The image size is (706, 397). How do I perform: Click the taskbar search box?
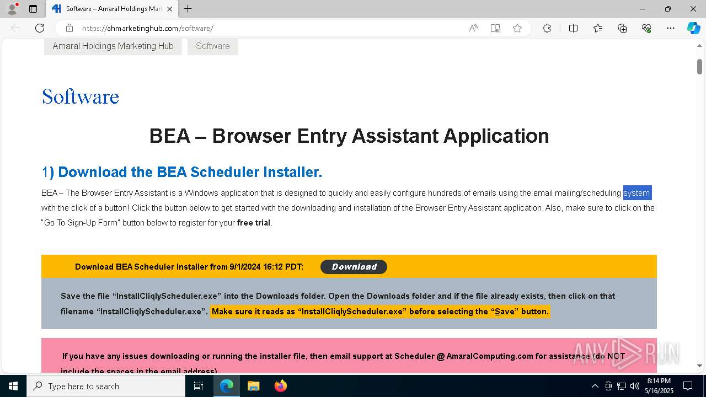pos(106,386)
